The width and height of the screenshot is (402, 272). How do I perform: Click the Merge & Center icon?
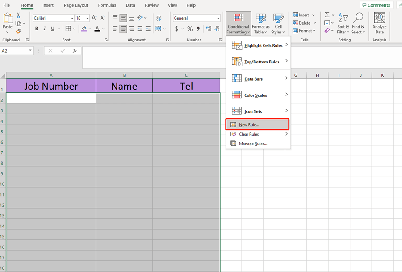(x=159, y=29)
